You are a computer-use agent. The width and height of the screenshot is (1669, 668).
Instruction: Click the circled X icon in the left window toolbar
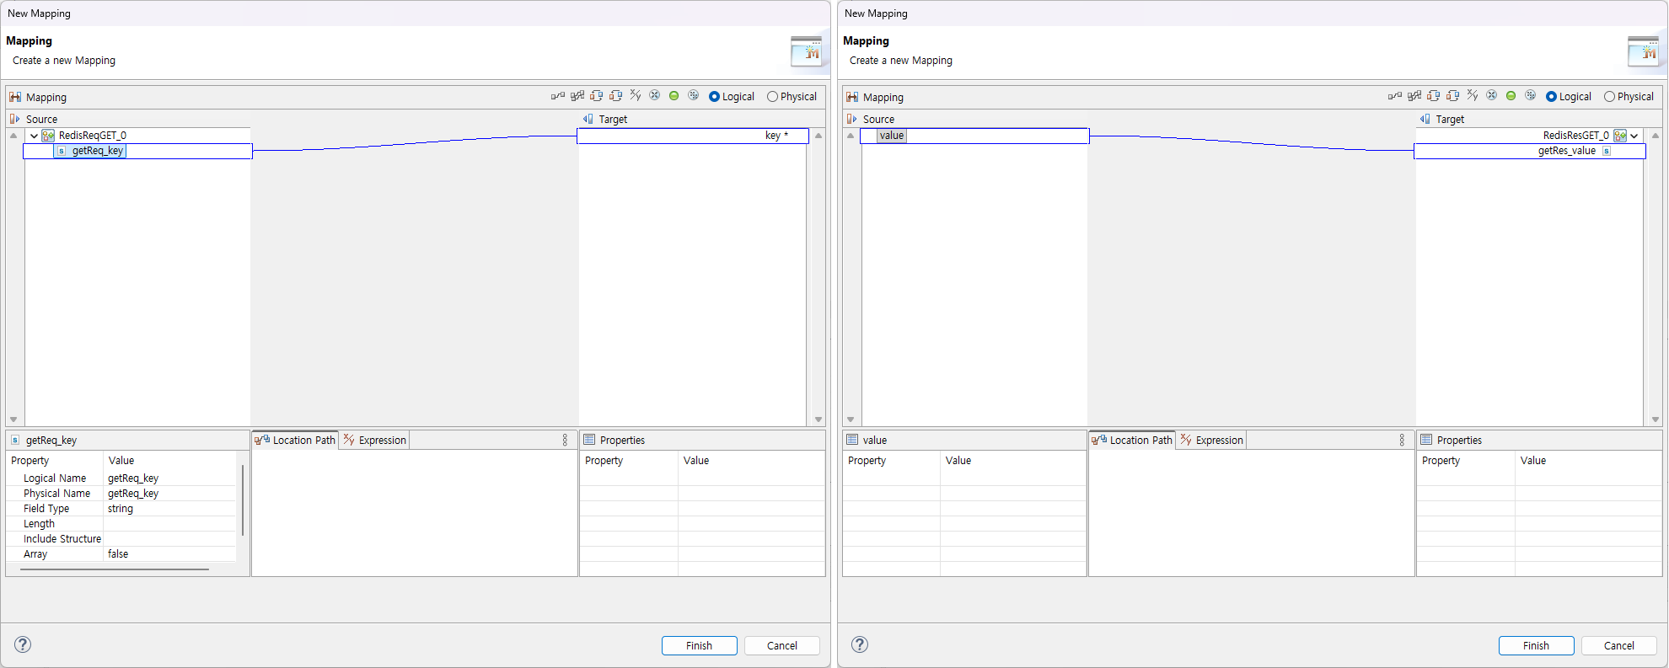(655, 96)
